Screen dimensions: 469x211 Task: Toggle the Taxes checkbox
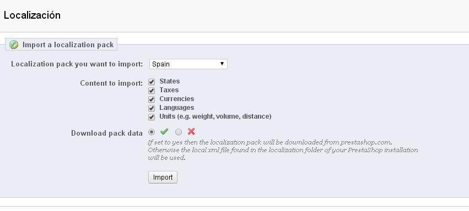click(x=152, y=91)
